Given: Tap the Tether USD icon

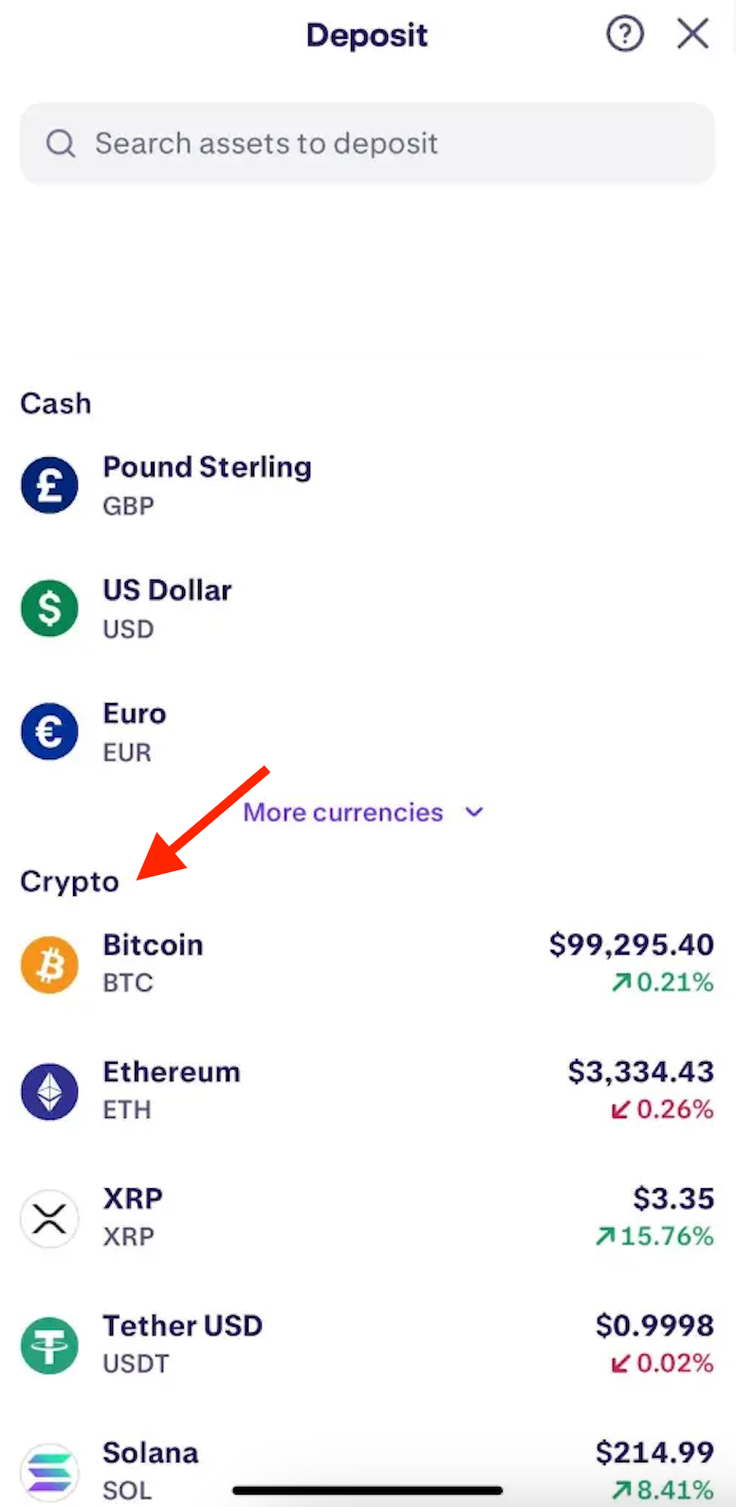Looking at the screenshot, I should point(49,1345).
